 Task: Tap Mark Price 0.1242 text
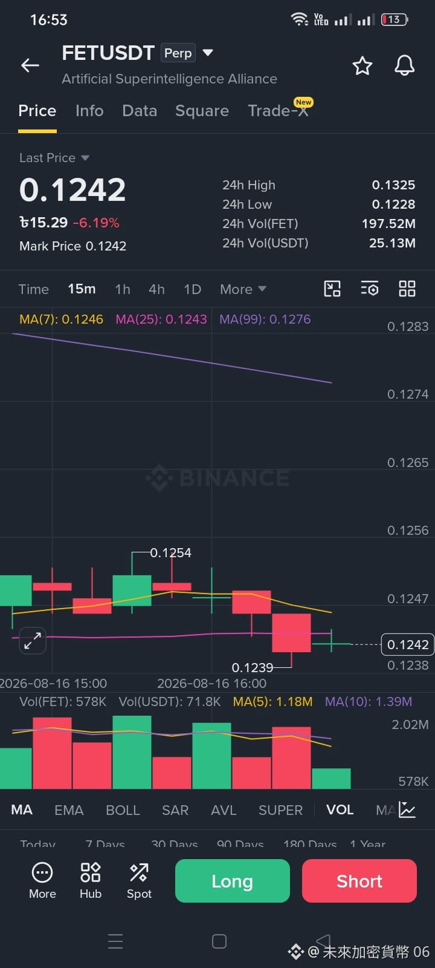coord(73,246)
